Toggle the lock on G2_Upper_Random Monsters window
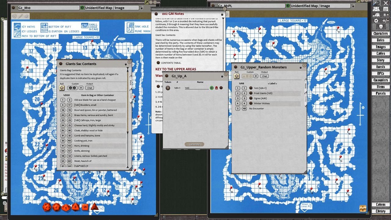The height and width of the screenshot is (220, 391). pos(301,67)
